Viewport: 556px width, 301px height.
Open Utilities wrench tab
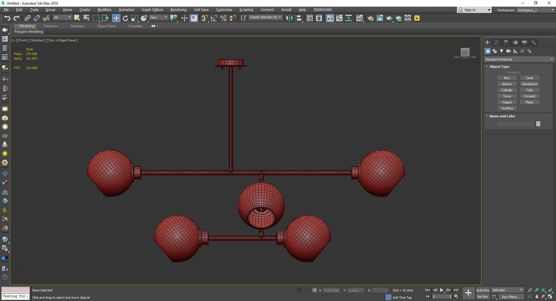click(534, 43)
